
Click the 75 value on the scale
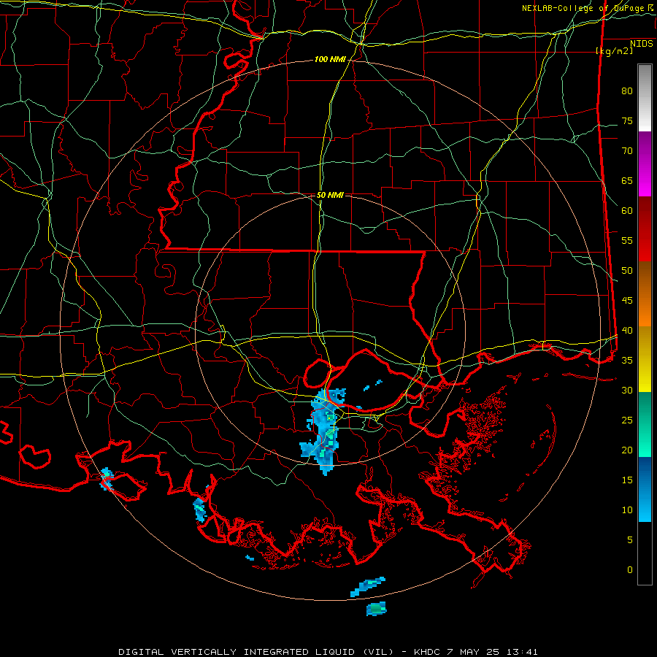627,120
